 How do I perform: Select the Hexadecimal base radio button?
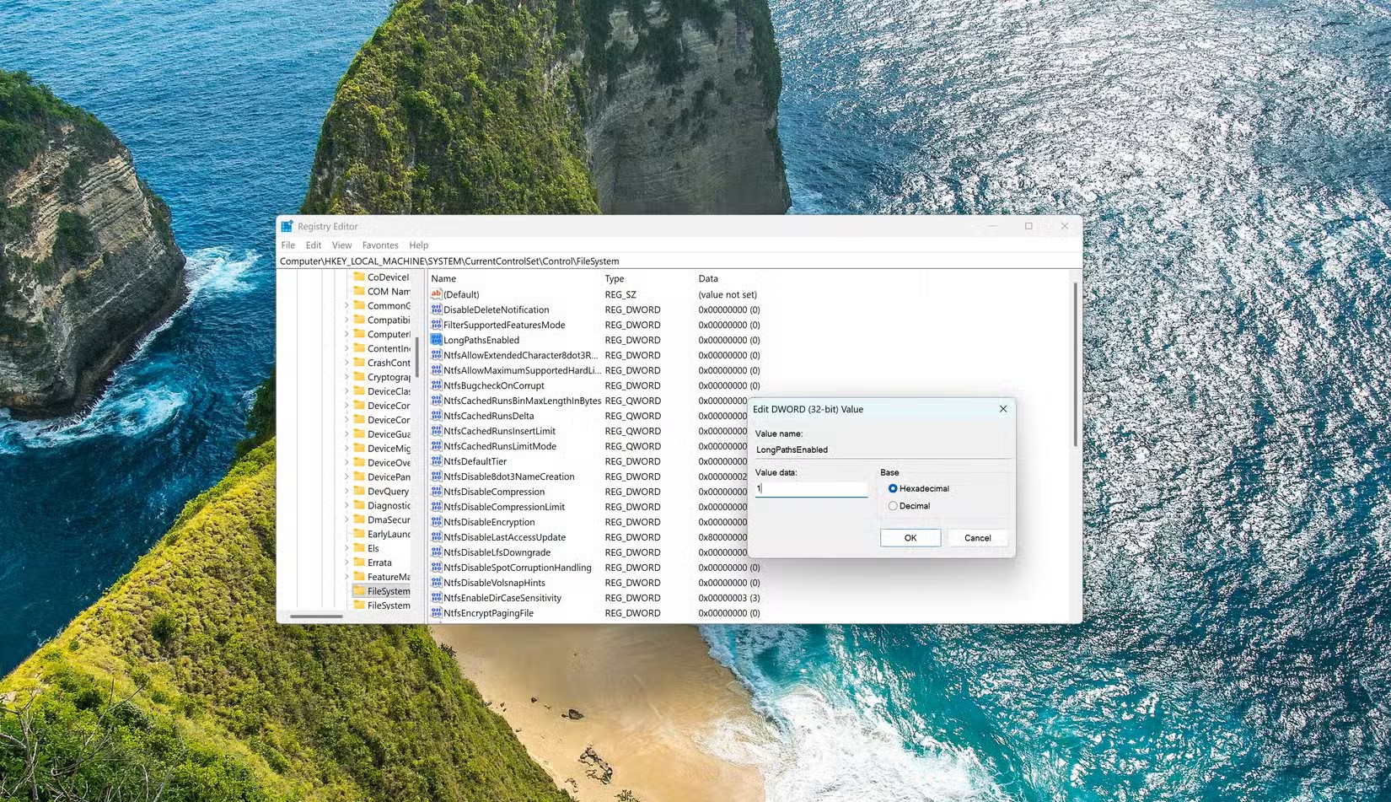893,488
